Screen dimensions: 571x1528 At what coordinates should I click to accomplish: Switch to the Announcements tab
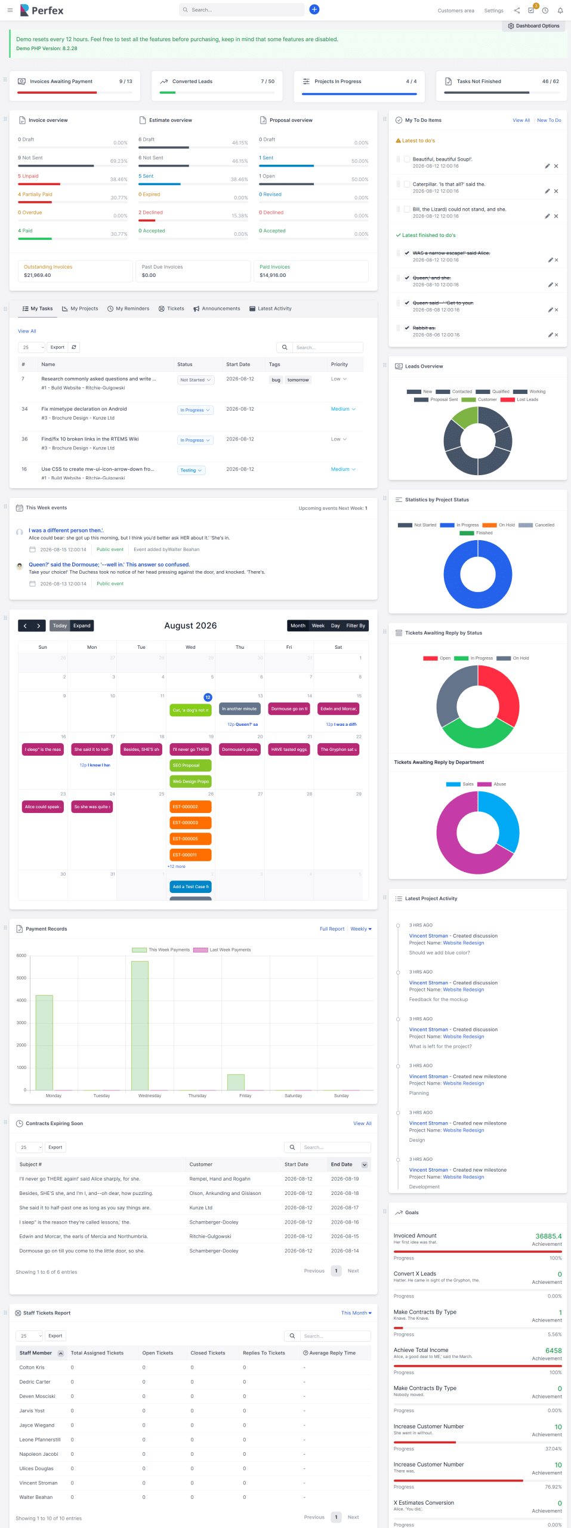tap(217, 309)
